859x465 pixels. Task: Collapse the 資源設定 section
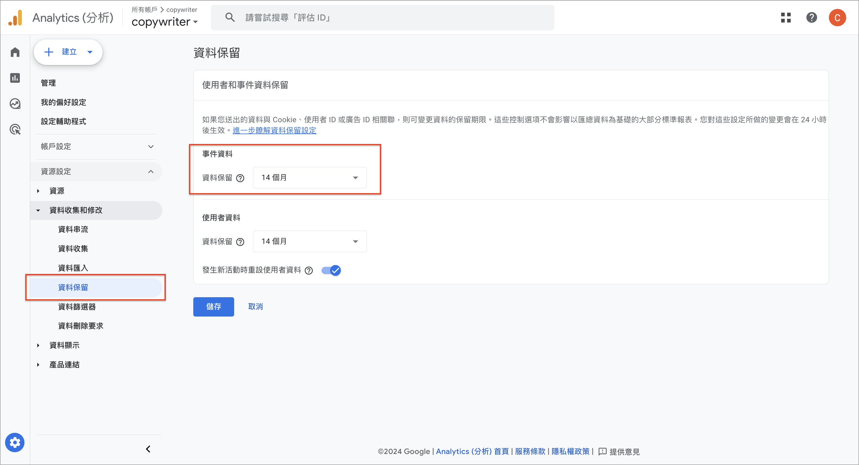(x=96, y=172)
